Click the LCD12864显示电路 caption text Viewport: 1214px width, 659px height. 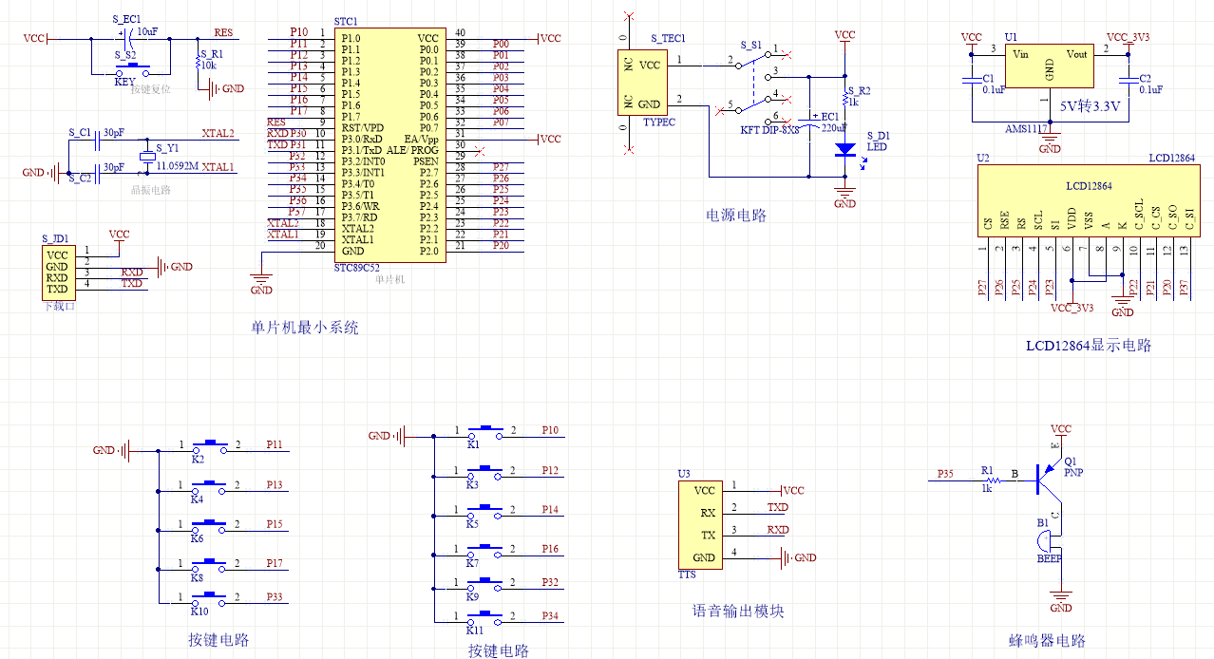click(x=1088, y=346)
